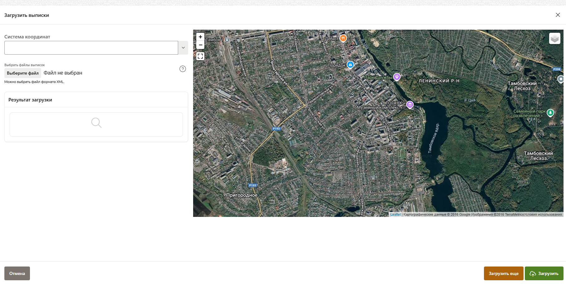The image size is (566, 284).
Task: Click the Загрузить еще button
Action: (x=503, y=273)
